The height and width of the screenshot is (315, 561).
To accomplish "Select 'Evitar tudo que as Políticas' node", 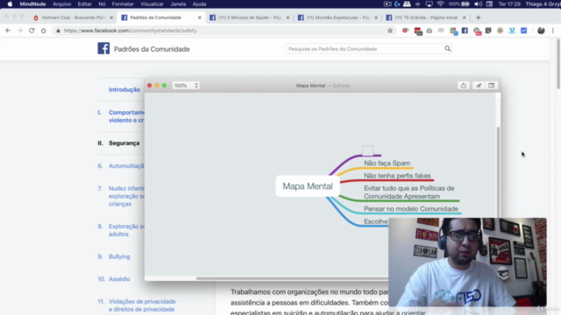I will 409,192.
